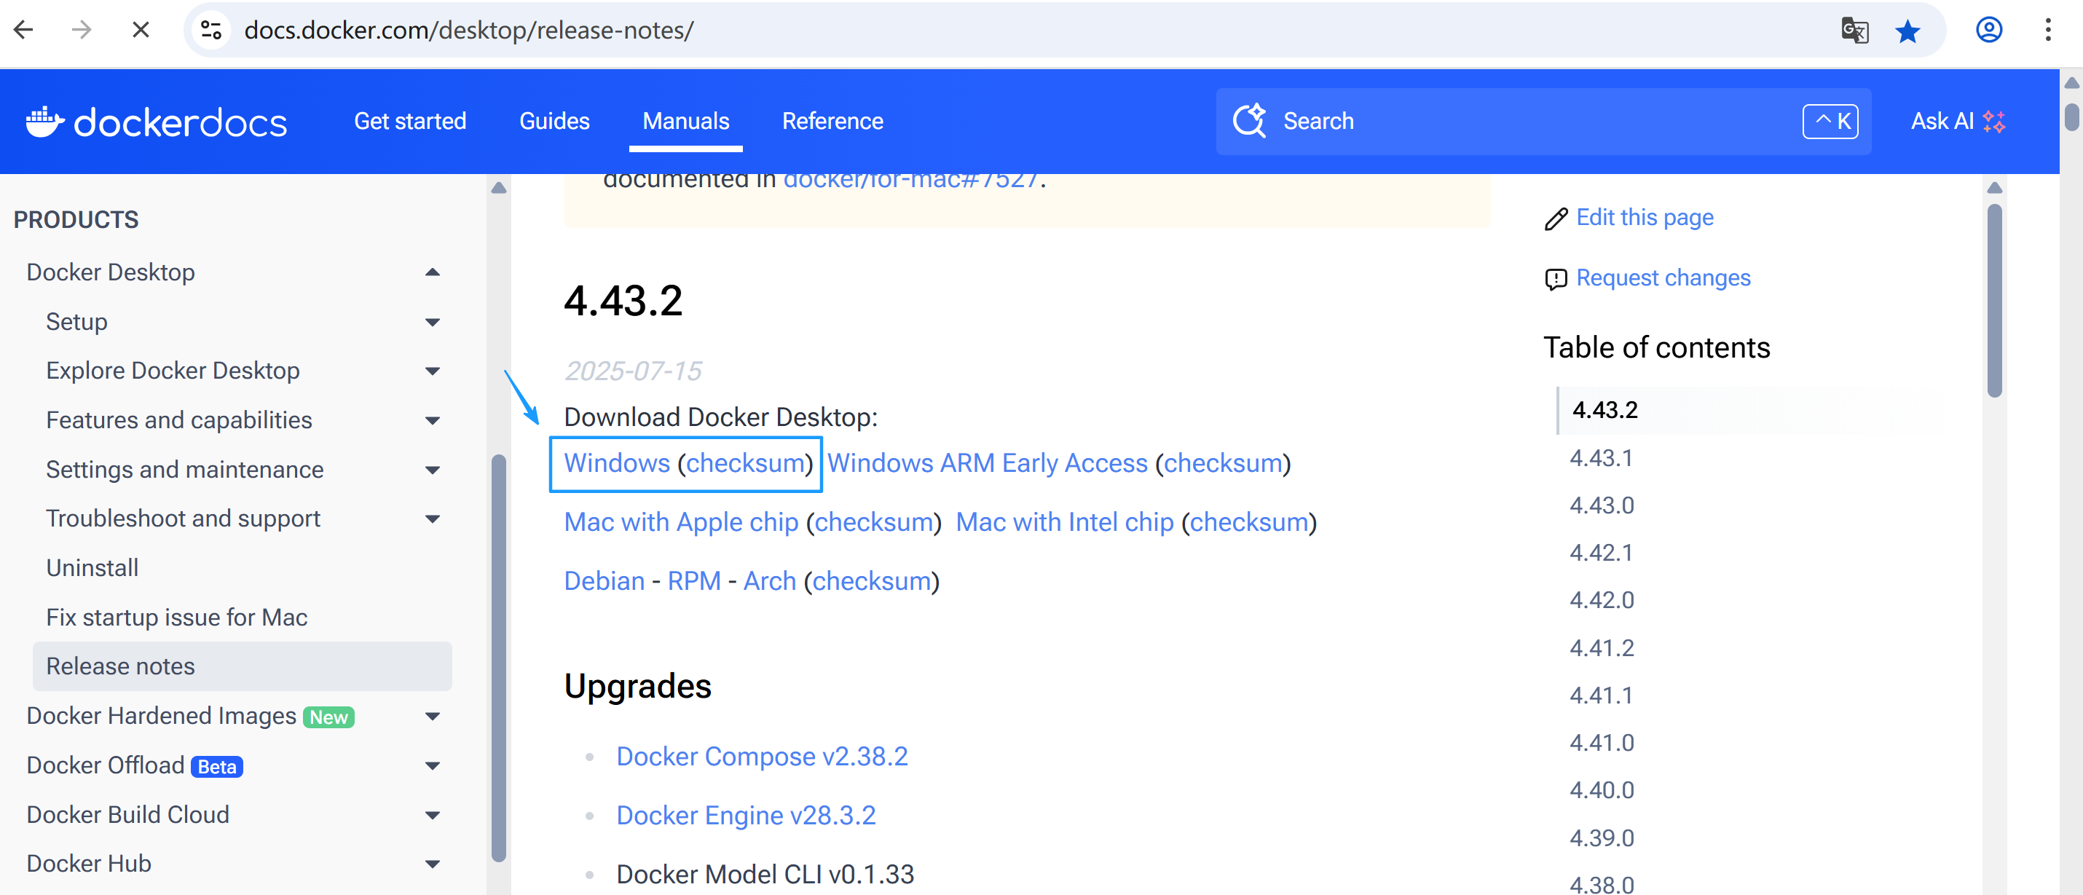This screenshot has height=895, width=2083.
Task: Click the Arch download link
Action: tap(770, 581)
